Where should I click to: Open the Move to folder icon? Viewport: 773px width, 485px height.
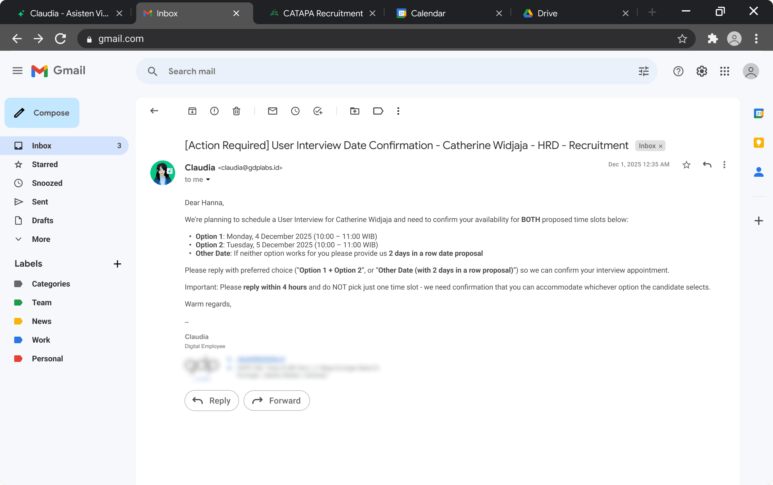click(x=354, y=111)
